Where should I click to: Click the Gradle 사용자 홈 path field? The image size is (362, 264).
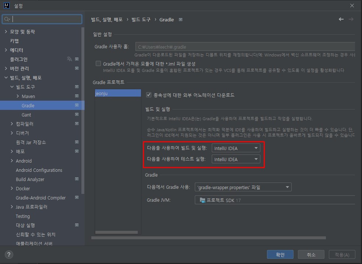[x=245, y=47]
